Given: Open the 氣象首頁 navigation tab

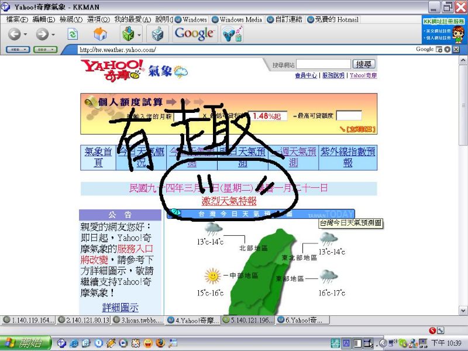Looking at the screenshot, I should 98,157.
